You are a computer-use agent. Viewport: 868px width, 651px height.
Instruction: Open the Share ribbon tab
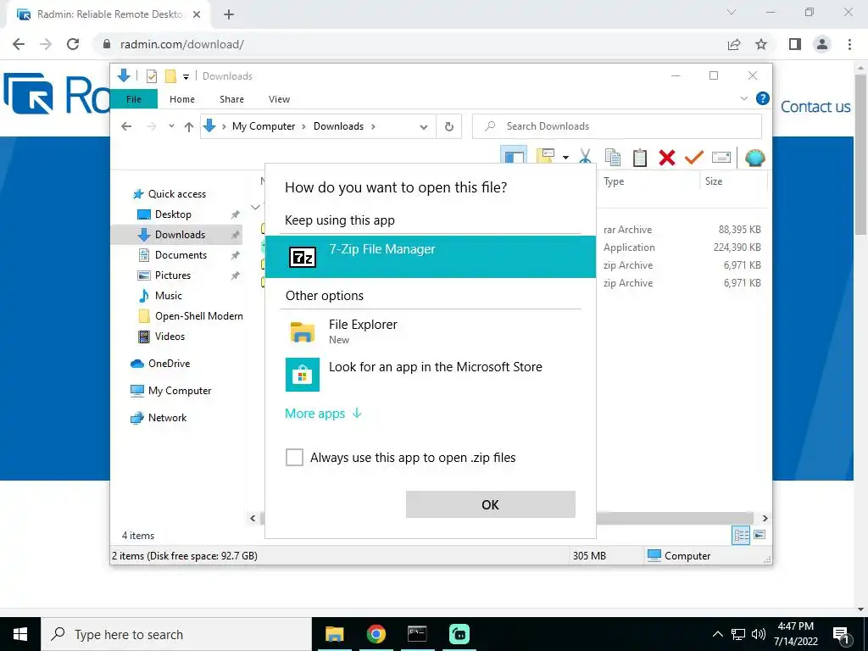tap(231, 99)
